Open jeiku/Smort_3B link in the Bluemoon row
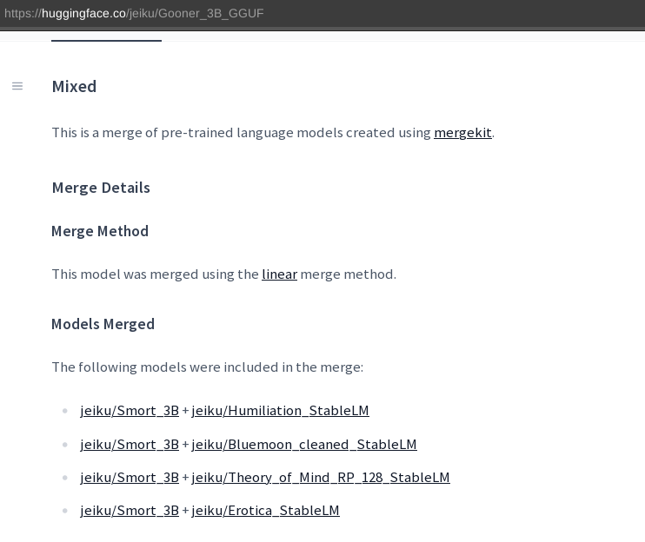Image resolution: width=645 pixels, height=542 pixels. [130, 444]
